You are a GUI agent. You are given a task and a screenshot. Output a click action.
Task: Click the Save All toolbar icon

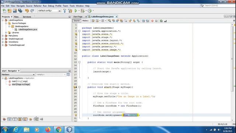point(20,11)
